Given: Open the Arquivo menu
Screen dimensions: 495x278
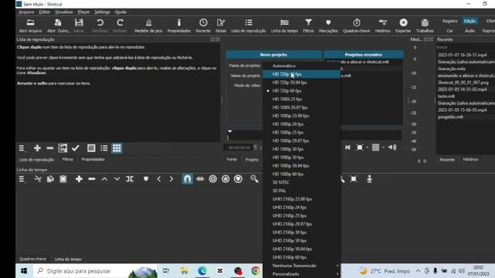Looking at the screenshot, I should tap(26, 12).
